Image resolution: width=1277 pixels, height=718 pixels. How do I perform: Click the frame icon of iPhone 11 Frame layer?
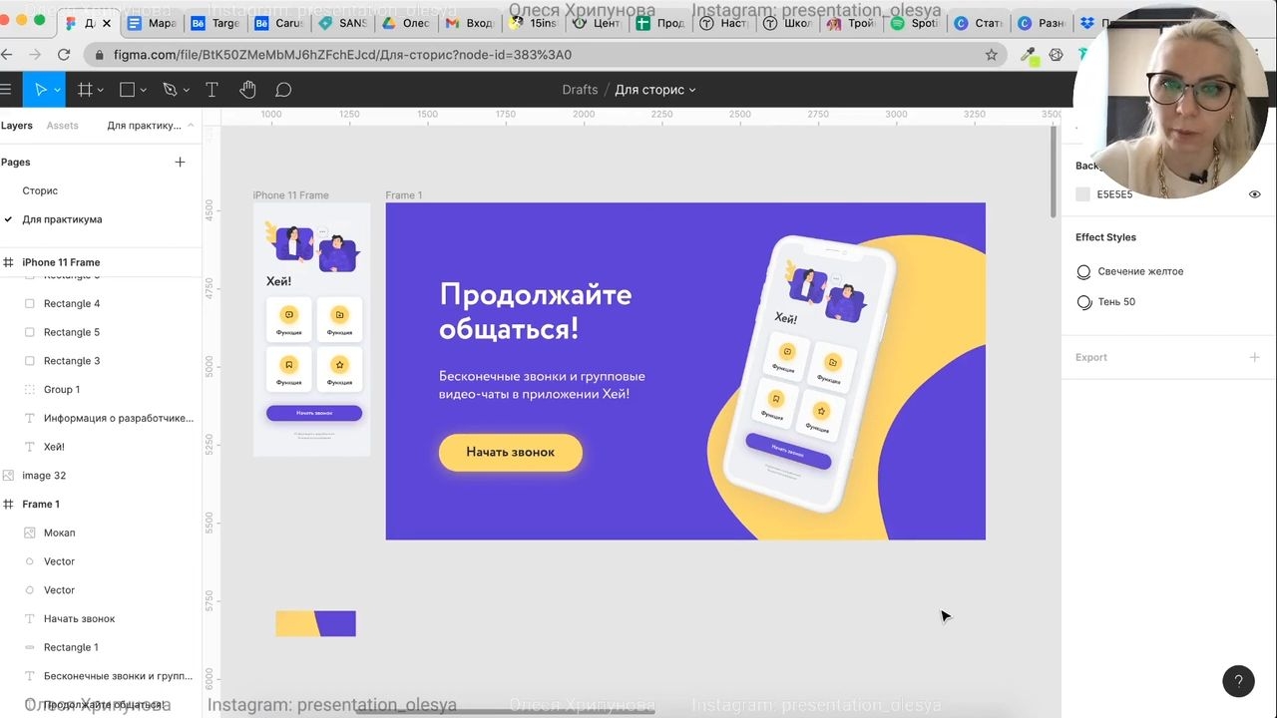(x=8, y=262)
